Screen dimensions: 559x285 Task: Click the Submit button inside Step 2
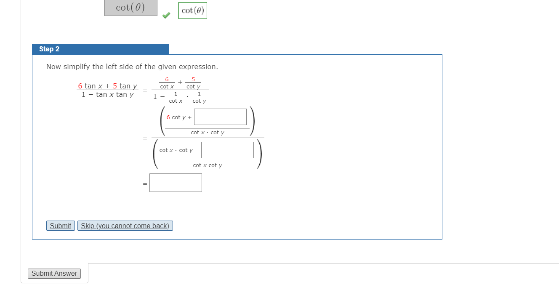(x=60, y=226)
